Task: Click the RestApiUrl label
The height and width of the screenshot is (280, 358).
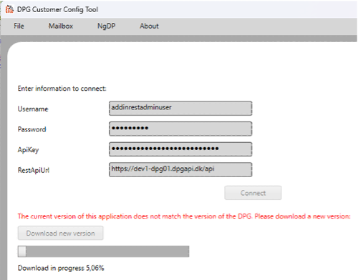Action: [34, 170]
